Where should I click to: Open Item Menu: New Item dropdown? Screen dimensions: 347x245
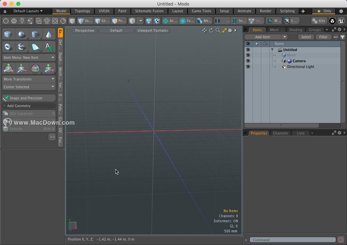click(29, 57)
